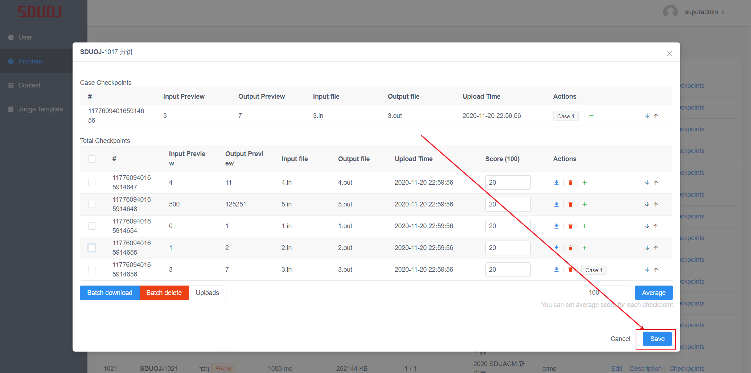Click the superadmin avatar icon

(670, 12)
